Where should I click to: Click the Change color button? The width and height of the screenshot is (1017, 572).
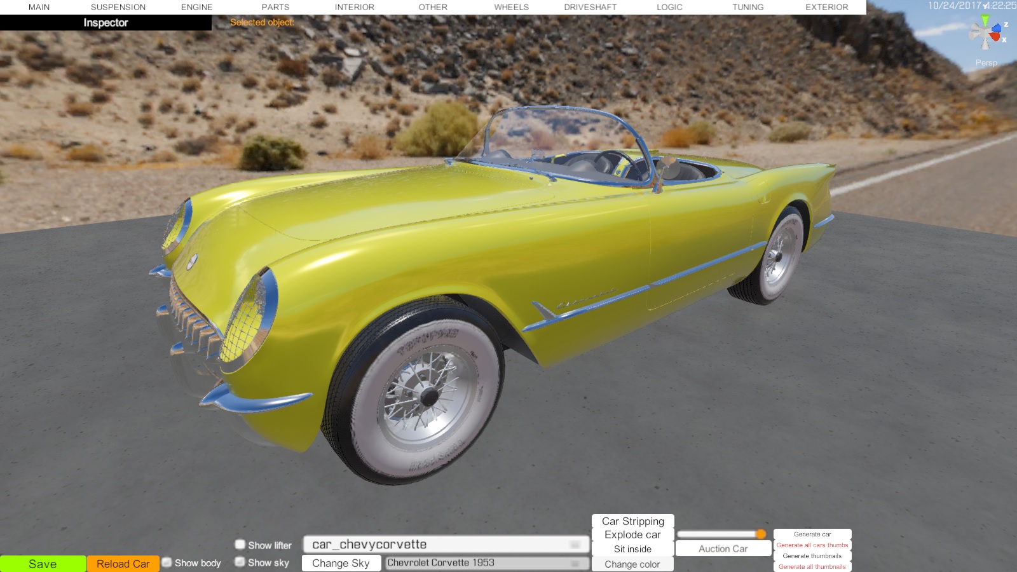tap(632, 564)
